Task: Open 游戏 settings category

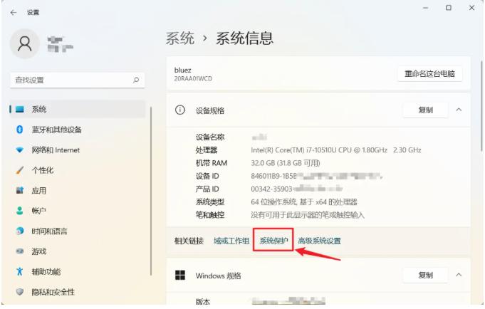Action: pyautogui.click(x=39, y=252)
